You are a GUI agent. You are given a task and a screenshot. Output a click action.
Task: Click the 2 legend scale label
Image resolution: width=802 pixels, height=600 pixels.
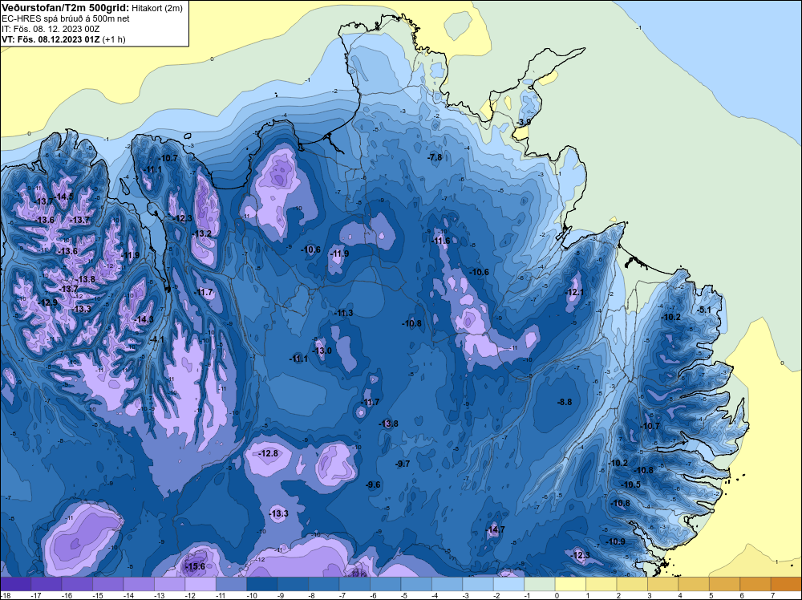(x=619, y=595)
